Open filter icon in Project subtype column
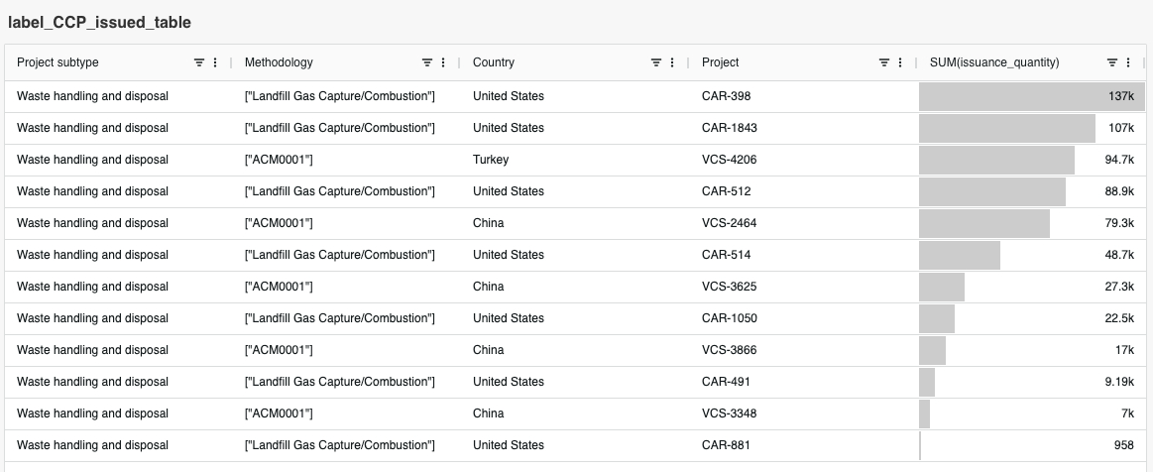This screenshot has width=1153, height=472. click(x=199, y=62)
